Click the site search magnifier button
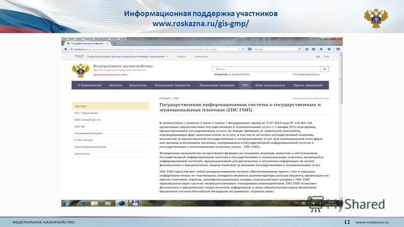The width and height of the screenshot is (404, 227). [324, 69]
